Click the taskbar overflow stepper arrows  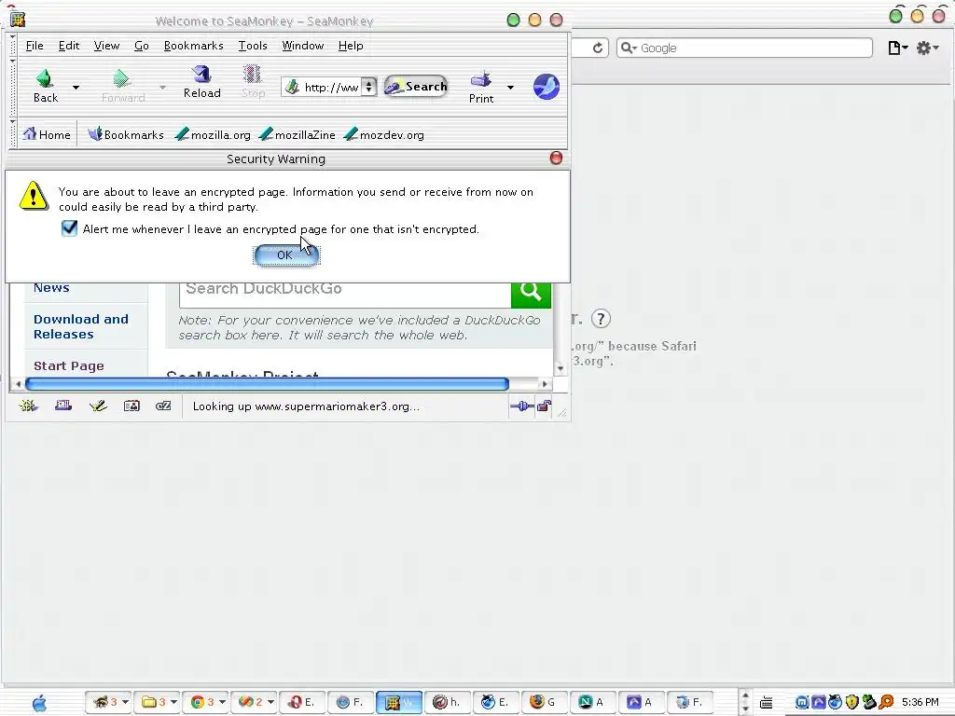744,702
